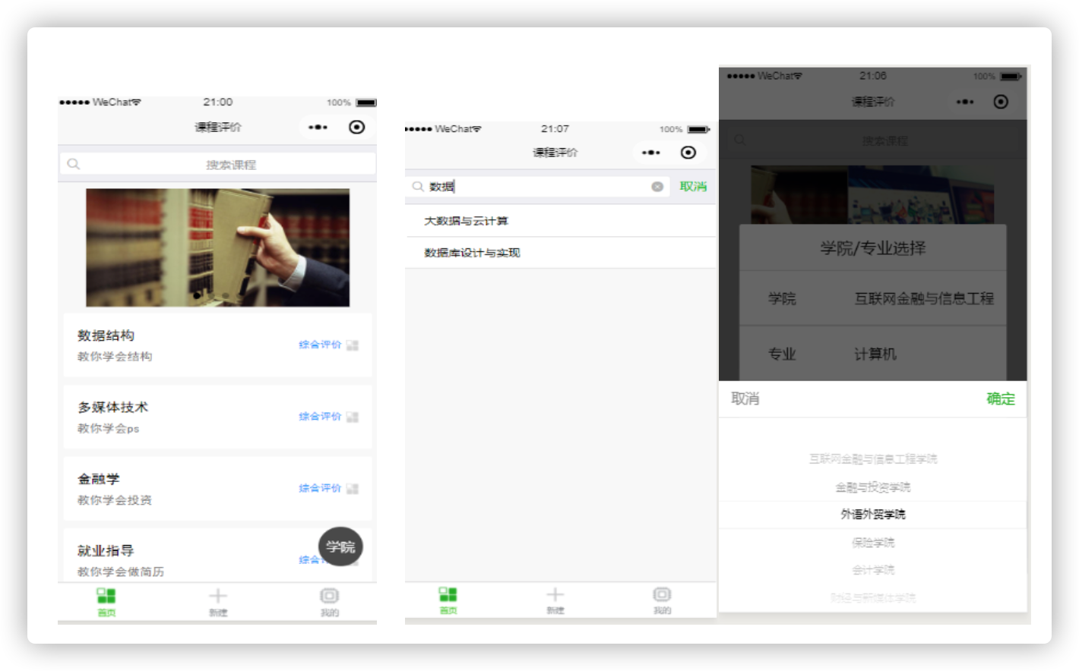Select the 我的 tab in the left phone
Screen dimensions: 1079x671
pos(329,602)
